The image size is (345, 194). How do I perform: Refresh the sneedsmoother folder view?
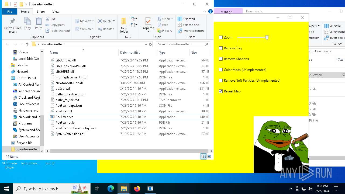click(150, 44)
